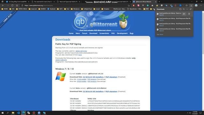Open the VUE bookmarks folder
This screenshot has width=204, height=115.
(12, 9)
